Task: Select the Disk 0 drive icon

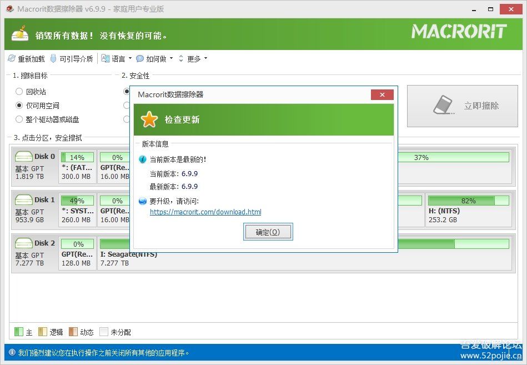Action: (x=23, y=157)
